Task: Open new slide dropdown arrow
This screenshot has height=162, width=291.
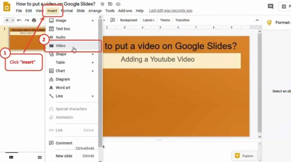Action: tap(13, 20)
